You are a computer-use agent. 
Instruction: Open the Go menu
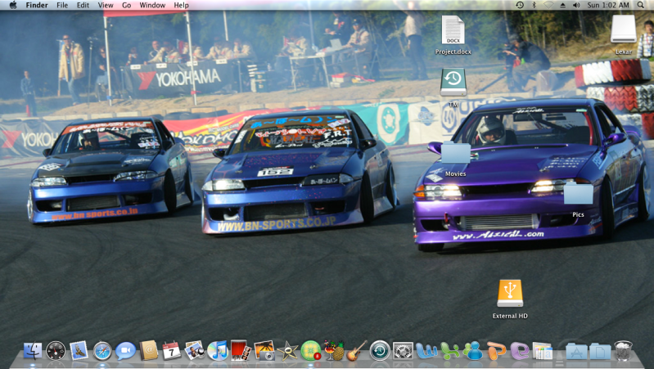tap(126, 5)
